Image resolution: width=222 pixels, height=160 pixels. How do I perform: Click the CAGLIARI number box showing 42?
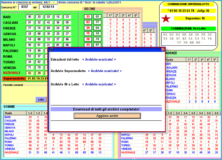pyautogui.click(x=48, y=23)
